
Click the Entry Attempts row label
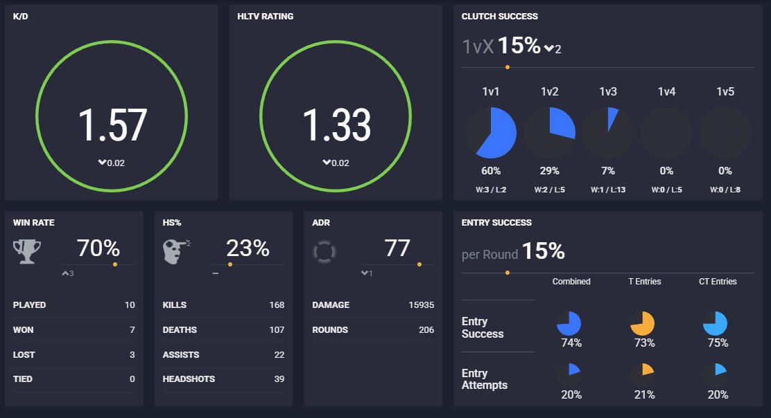tap(485, 379)
